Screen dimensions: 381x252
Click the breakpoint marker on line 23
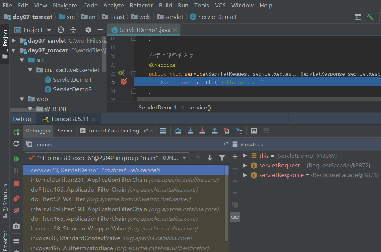124,81
